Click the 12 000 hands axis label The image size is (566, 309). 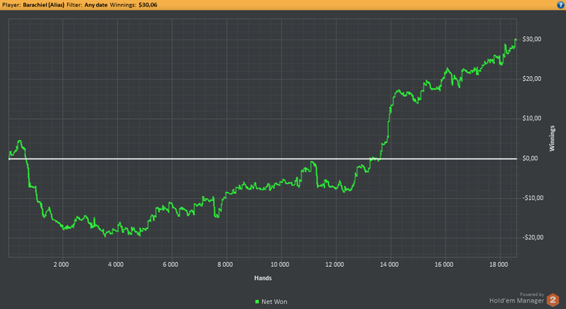point(334,265)
